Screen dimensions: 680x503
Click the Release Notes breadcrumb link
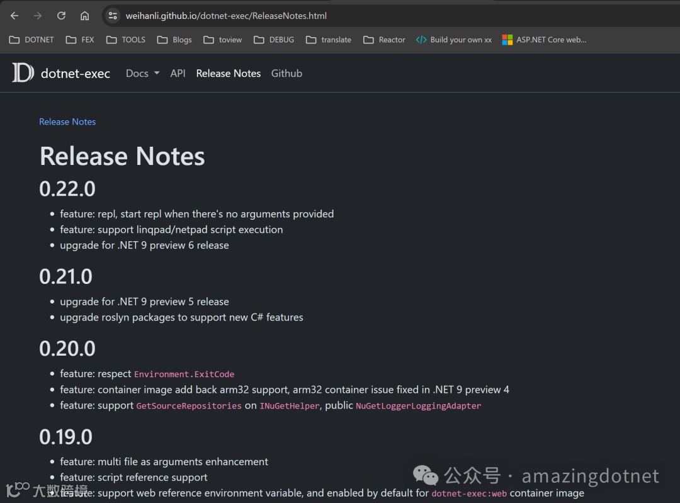tap(67, 122)
